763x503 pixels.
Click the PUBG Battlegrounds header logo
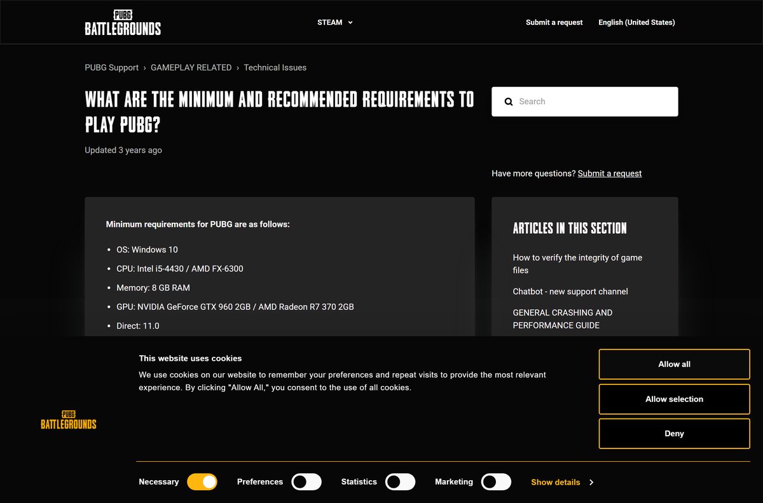[x=123, y=22]
